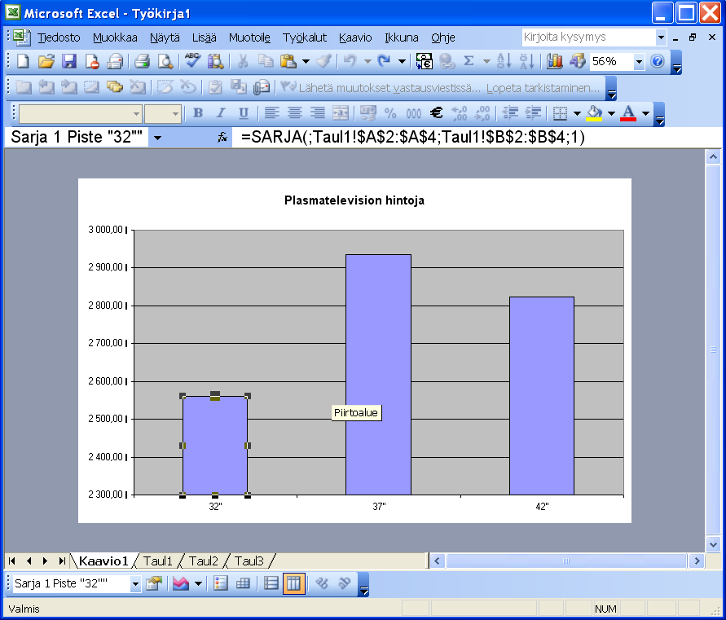Viewport: 726px width, 620px height.
Task: Open Print Preview icon
Action: (x=165, y=61)
